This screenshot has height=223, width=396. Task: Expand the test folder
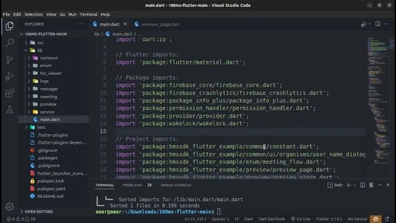41,127
